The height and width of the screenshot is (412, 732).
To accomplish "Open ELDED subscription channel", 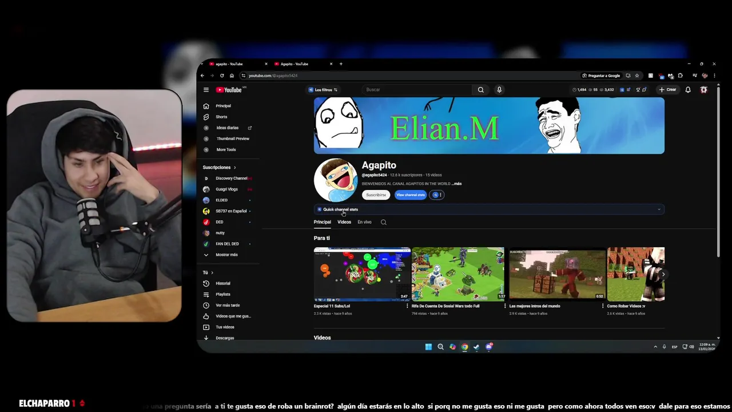I will 221,200.
